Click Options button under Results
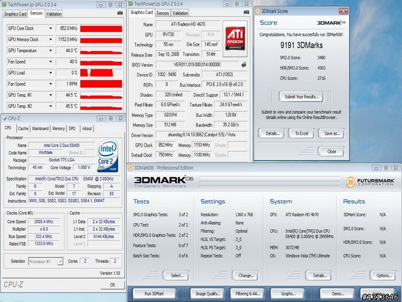Screen dimensions: 402x302 click(383, 276)
